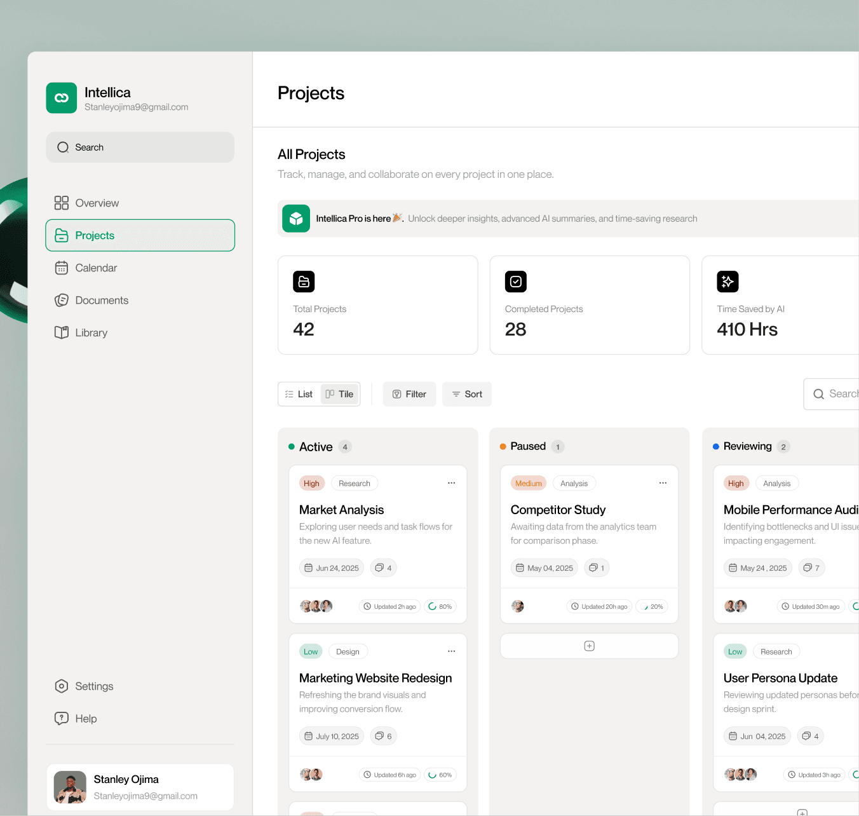Screen dimensions: 859x816
Task: Open the Overview page
Action: (140, 203)
